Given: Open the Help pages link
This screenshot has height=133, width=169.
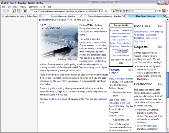Looking at the screenshot, I should click(139, 41).
